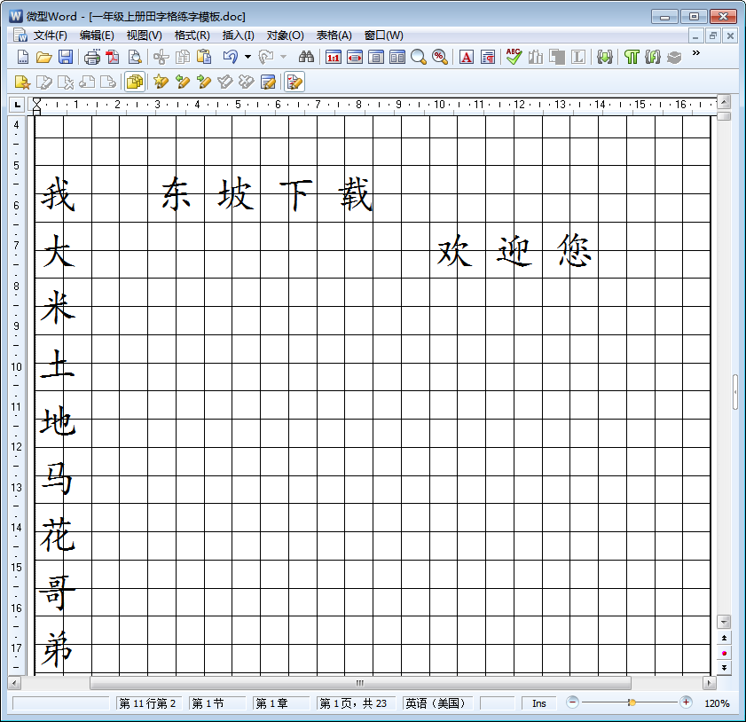The height and width of the screenshot is (722, 746).
Task: Add a new comment with yellow note star icon
Action: [x=22, y=82]
